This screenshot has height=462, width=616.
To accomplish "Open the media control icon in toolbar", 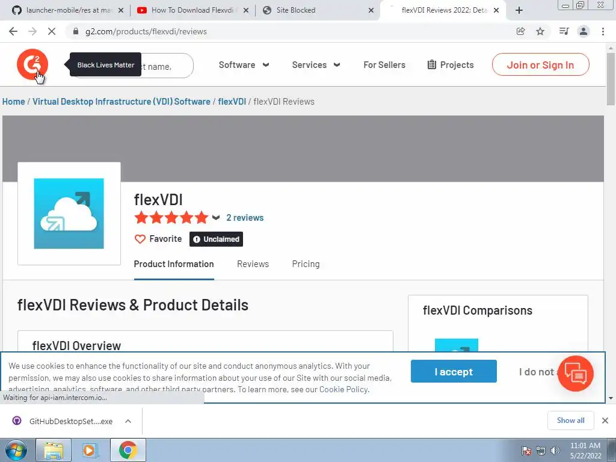I will click(x=564, y=31).
